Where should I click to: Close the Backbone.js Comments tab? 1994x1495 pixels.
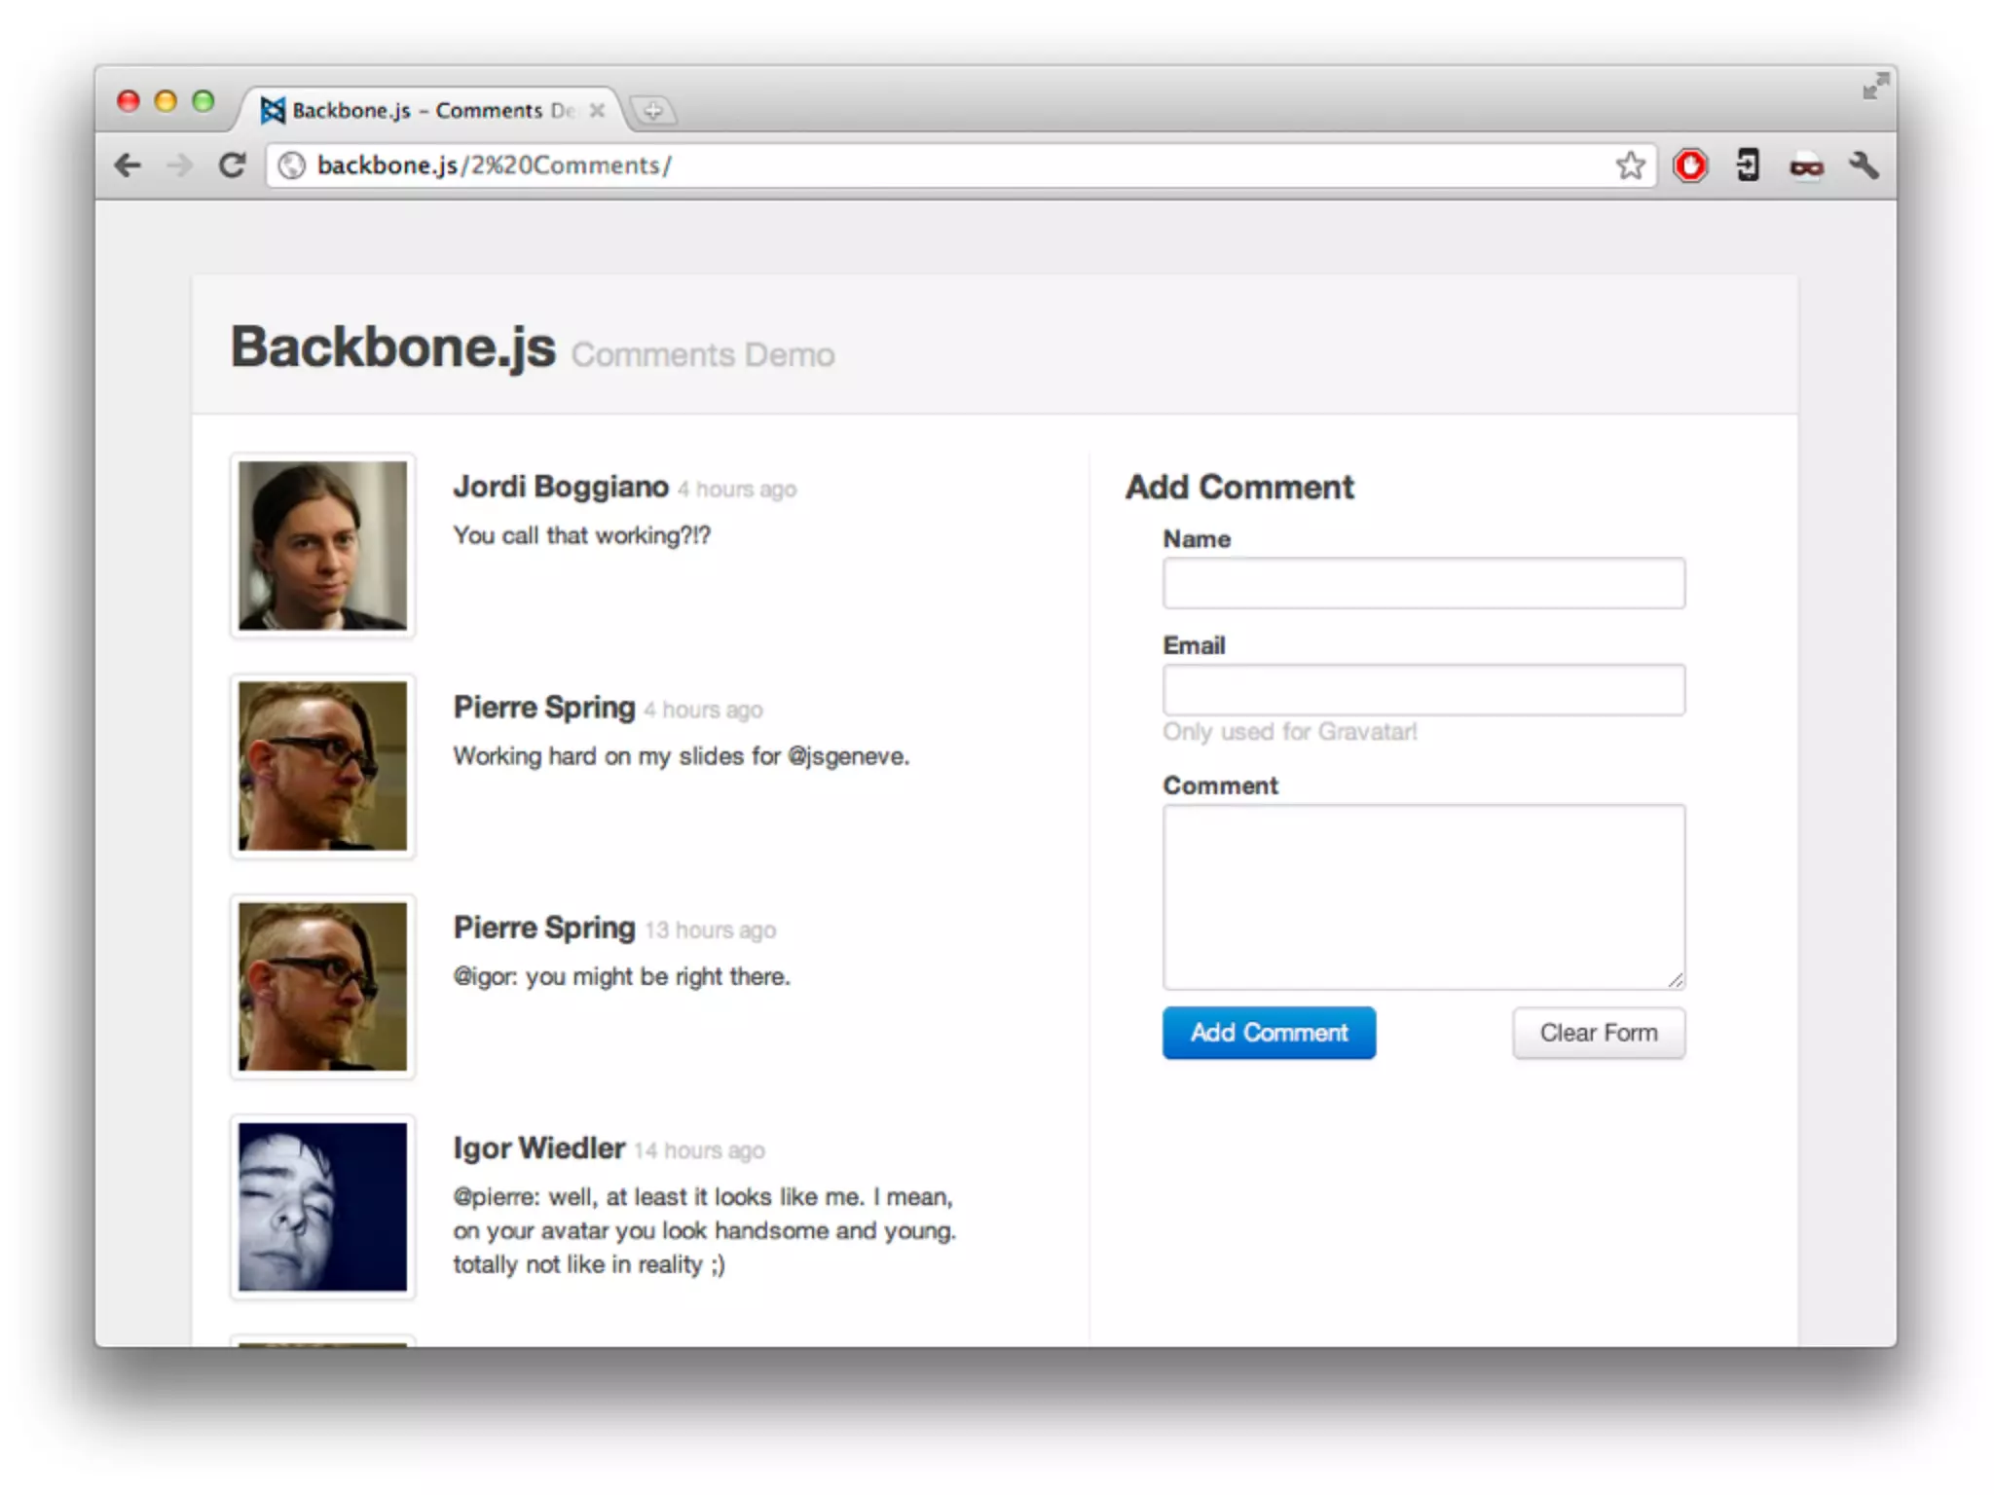click(x=597, y=111)
